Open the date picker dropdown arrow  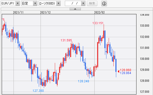83,3
